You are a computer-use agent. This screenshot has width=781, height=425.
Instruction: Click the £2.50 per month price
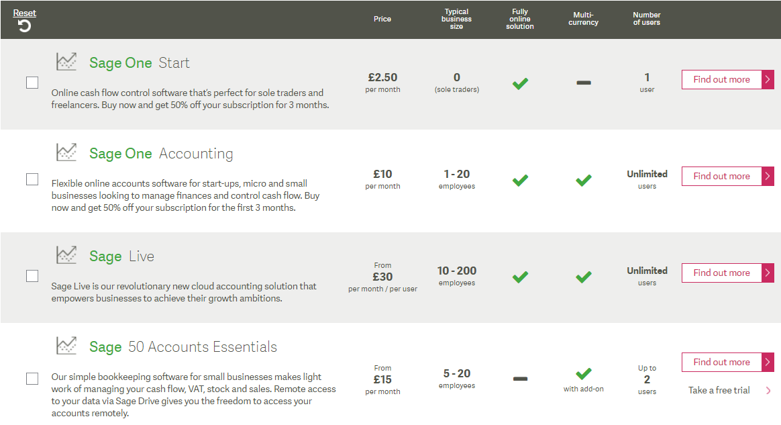click(382, 83)
